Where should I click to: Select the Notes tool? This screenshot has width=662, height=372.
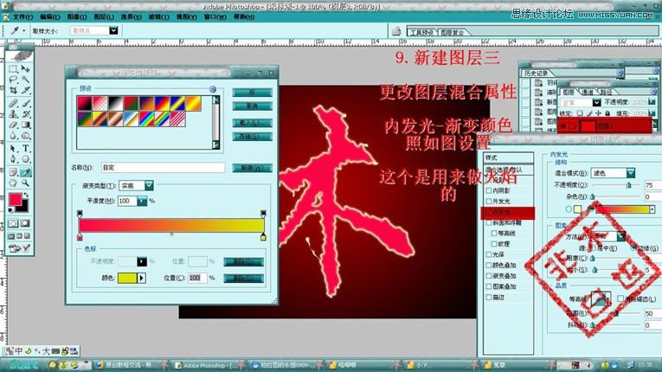(x=13, y=172)
